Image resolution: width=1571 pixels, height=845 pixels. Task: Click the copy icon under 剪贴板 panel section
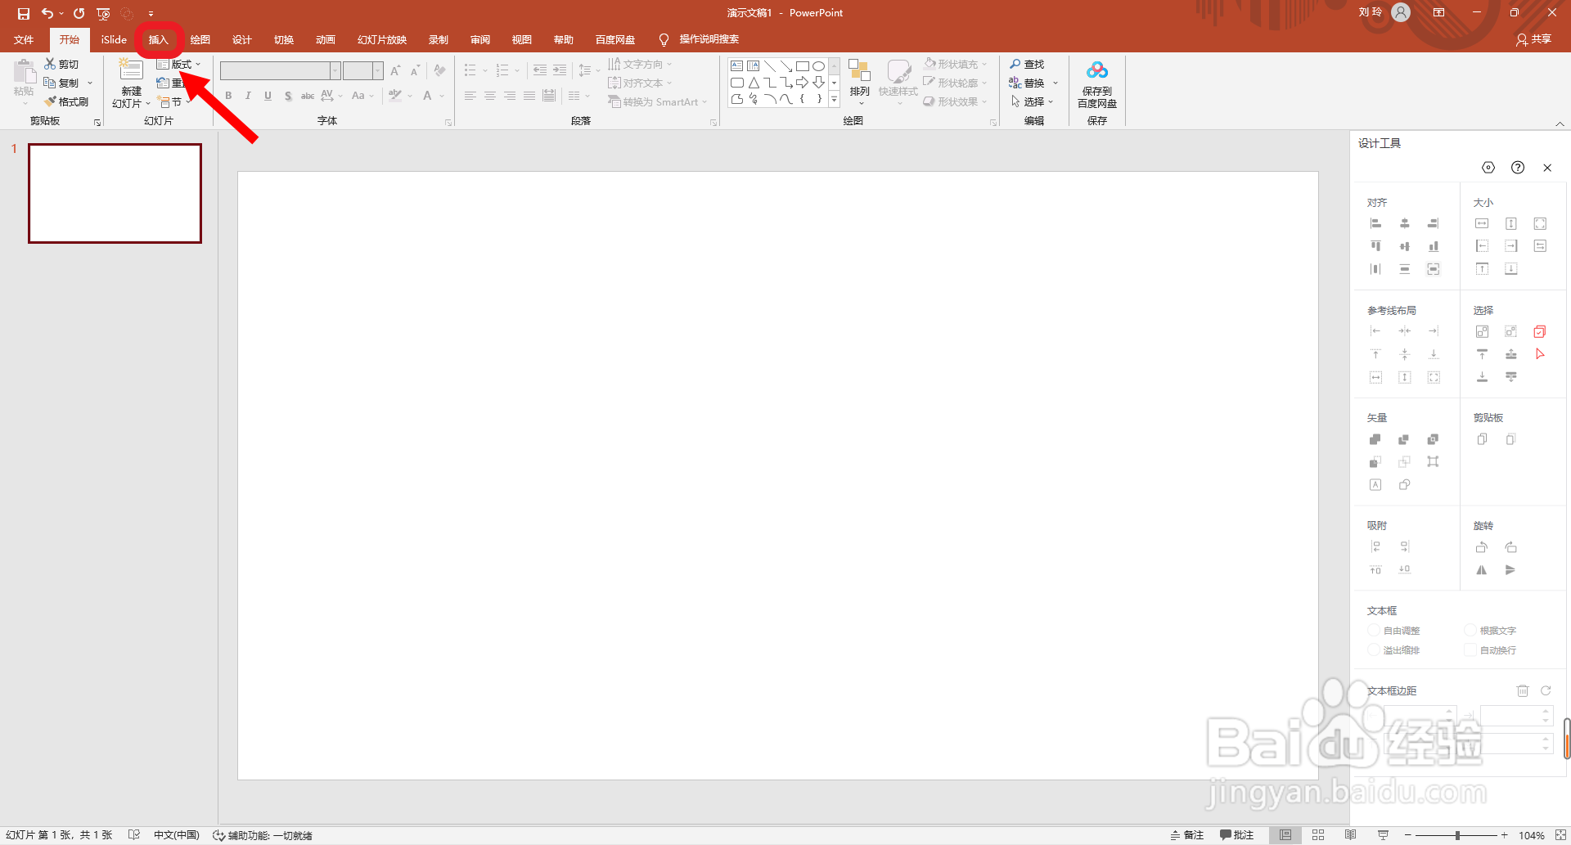(x=1482, y=439)
